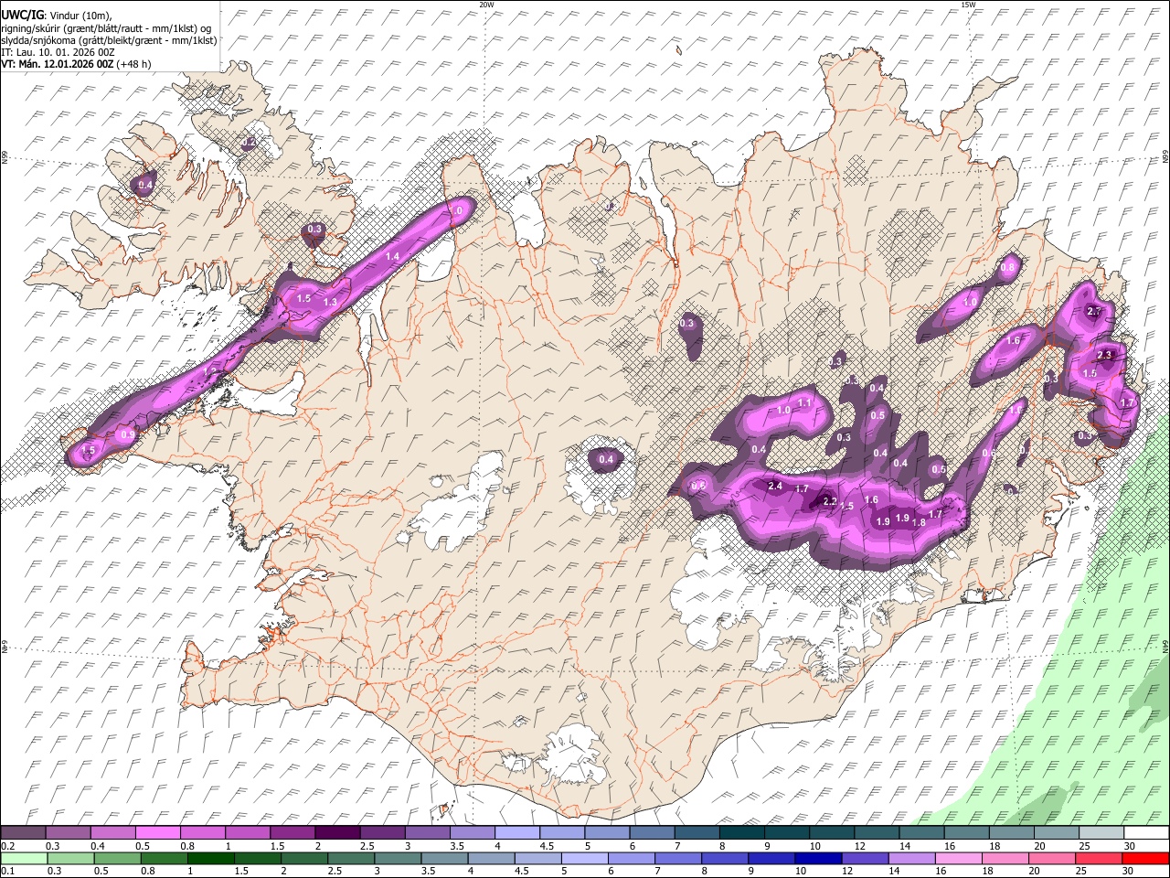1170x878 pixels.
Task: Select the lavender swatch between 4 and 4.5 in the upper legend
Action: (x=516, y=833)
